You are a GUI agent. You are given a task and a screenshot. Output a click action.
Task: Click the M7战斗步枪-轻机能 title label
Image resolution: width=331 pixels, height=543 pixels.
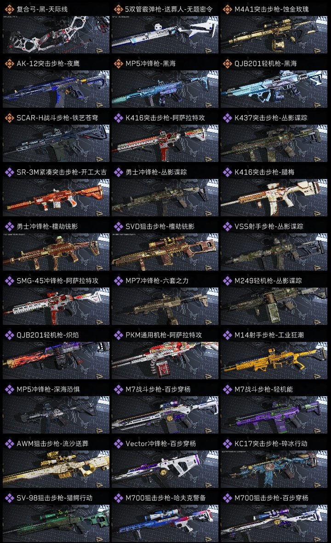tap(263, 389)
